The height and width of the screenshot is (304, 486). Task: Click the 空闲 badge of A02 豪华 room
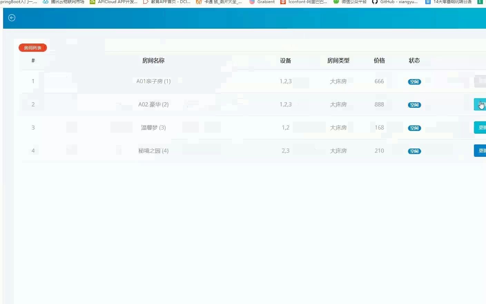414,105
